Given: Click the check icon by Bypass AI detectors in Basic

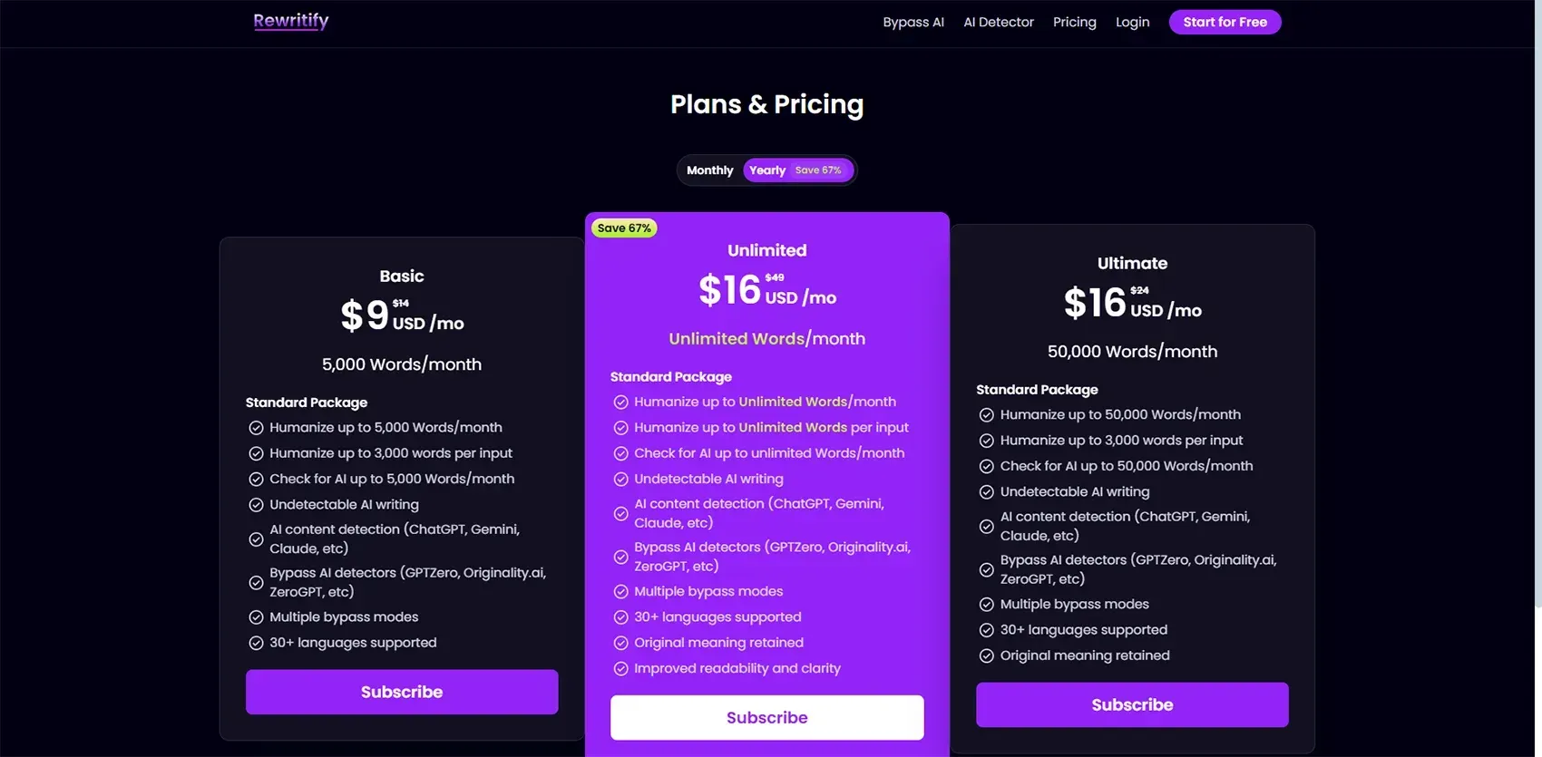Looking at the screenshot, I should 255,581.
